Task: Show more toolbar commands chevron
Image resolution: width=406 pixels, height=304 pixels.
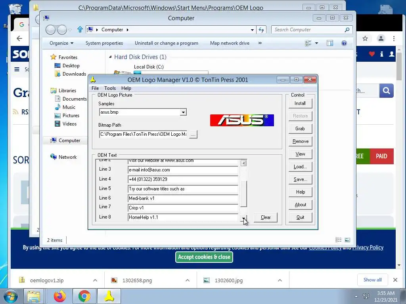Action: 260,43
